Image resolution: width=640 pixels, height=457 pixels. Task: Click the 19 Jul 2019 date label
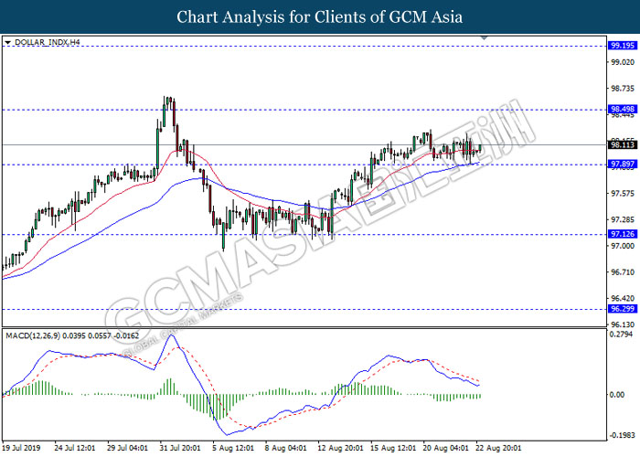coord(21,448)
